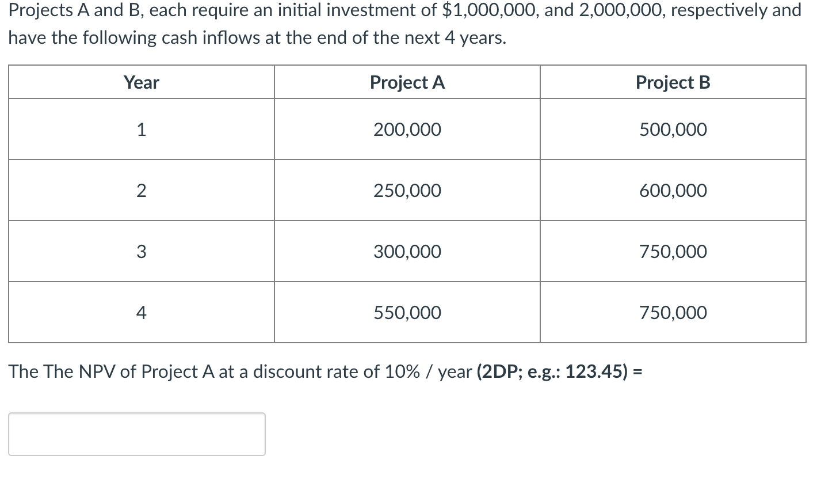Click the cell containing 300,000
Viewport: 817px width, 478px height.
407,251
